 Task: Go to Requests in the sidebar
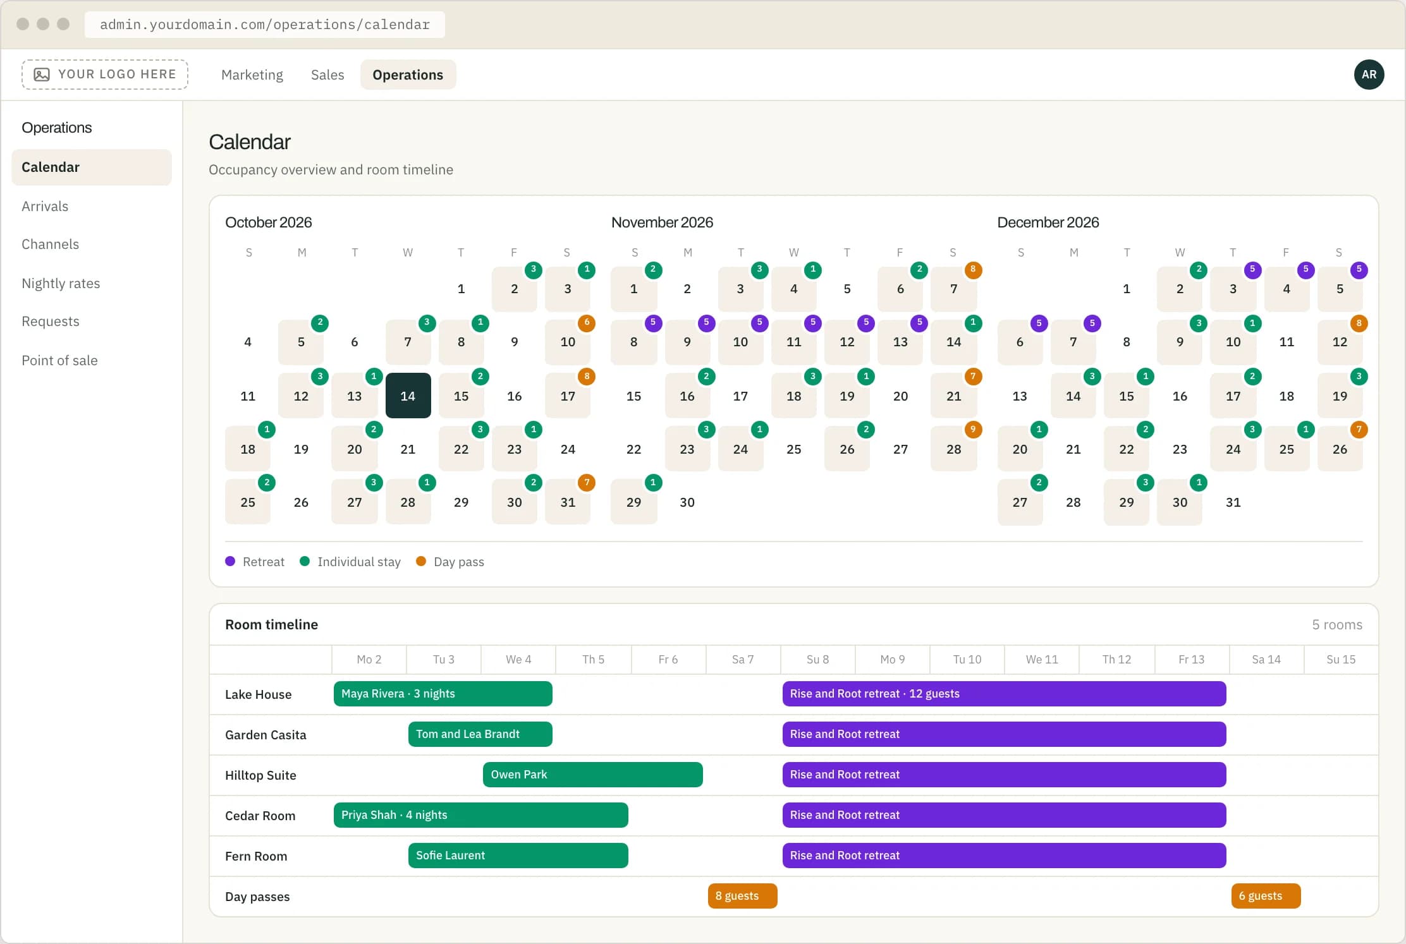(51, 322)
